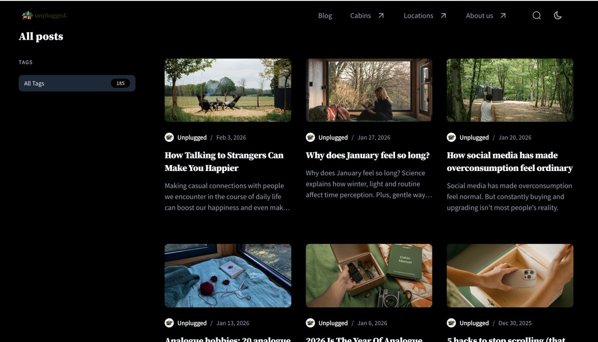Open the Cabin Manual box thumbnail

tap(369, 276)
